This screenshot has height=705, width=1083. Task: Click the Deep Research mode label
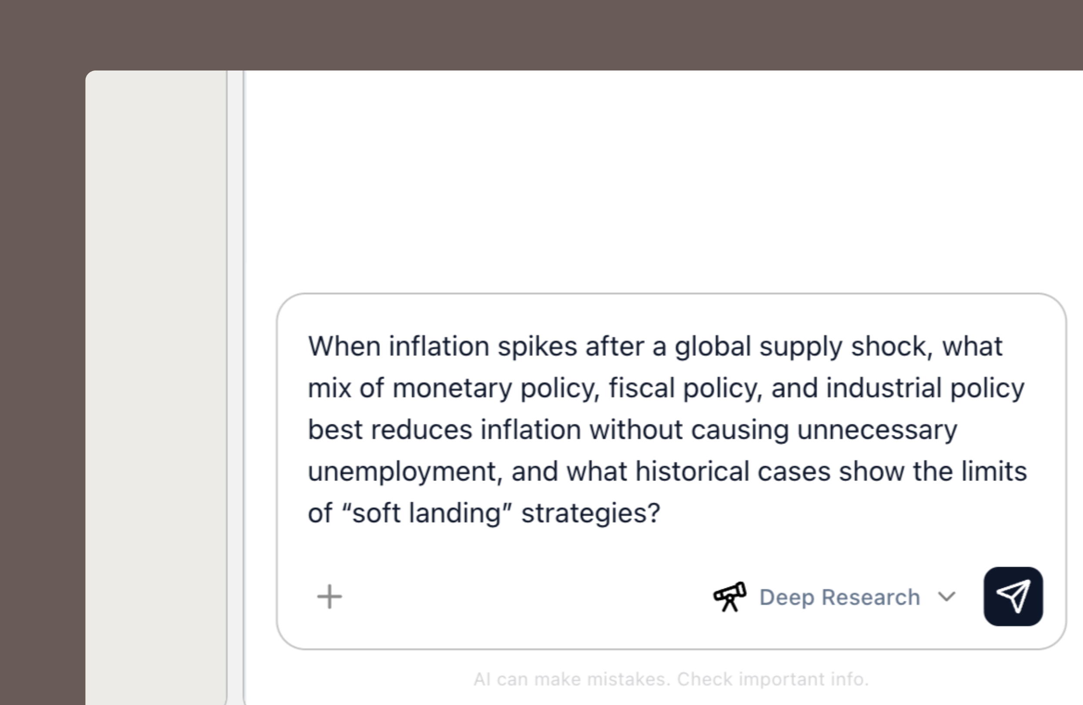(x=839, y=597)
